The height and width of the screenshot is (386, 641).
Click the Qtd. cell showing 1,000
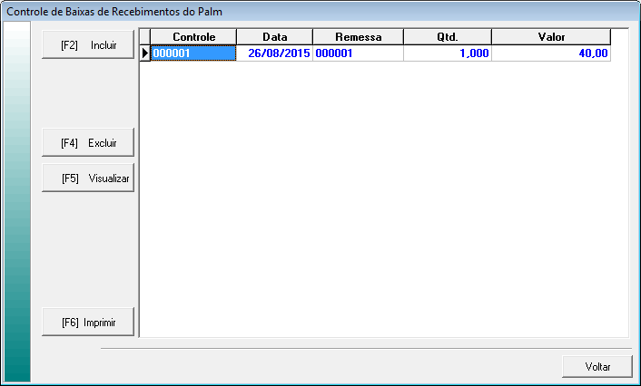click(447, 53)
